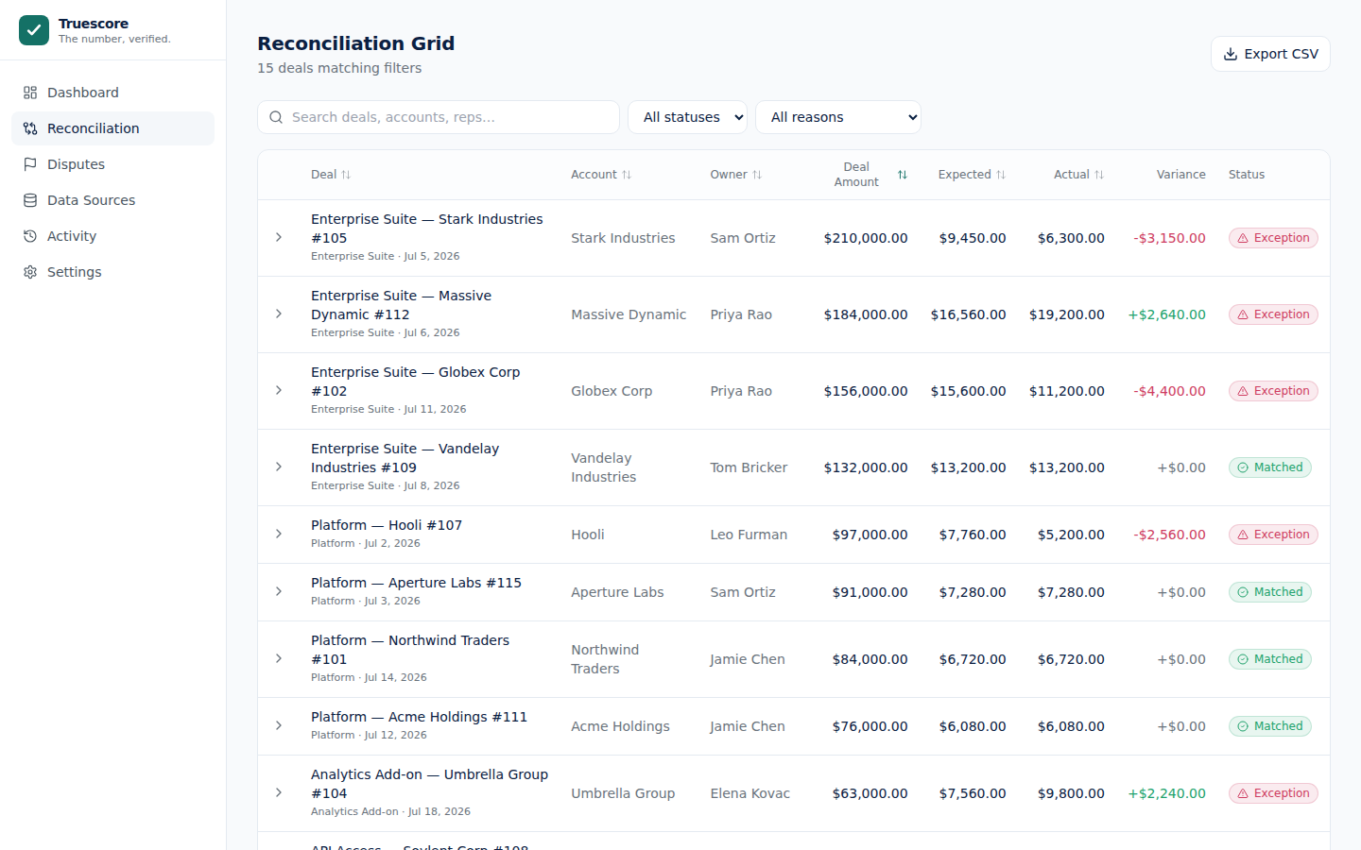Go to Disputes in the sidebar

(x=112, y=164)
